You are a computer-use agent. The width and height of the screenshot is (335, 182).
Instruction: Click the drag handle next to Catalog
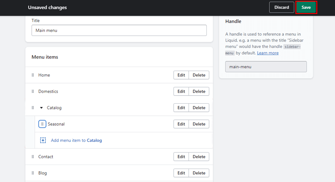tap(33, 108)
